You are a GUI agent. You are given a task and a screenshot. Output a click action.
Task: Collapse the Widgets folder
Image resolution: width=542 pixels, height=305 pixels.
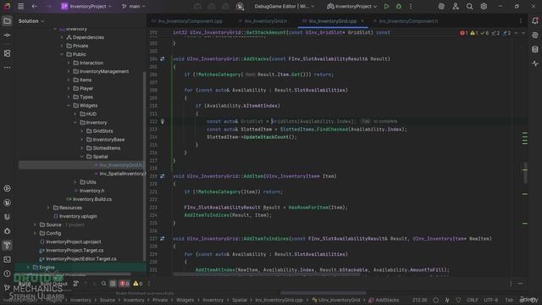tap(69, 105)
